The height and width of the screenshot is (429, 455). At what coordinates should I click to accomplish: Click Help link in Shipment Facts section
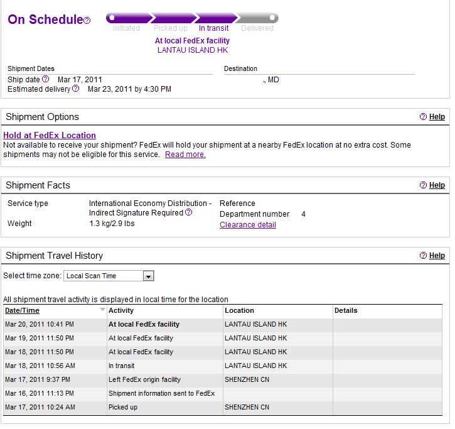coord(437,185)
